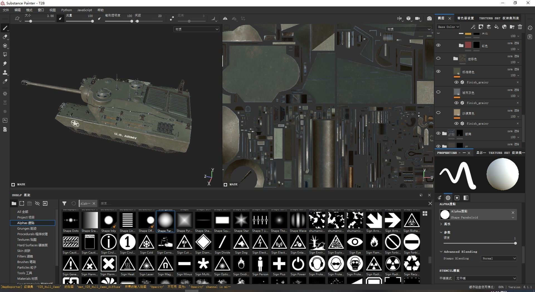The width and height of the screenshot is (535, 292).
Task: Add paint effect with magic wand icon
Action: pos(473,27)
